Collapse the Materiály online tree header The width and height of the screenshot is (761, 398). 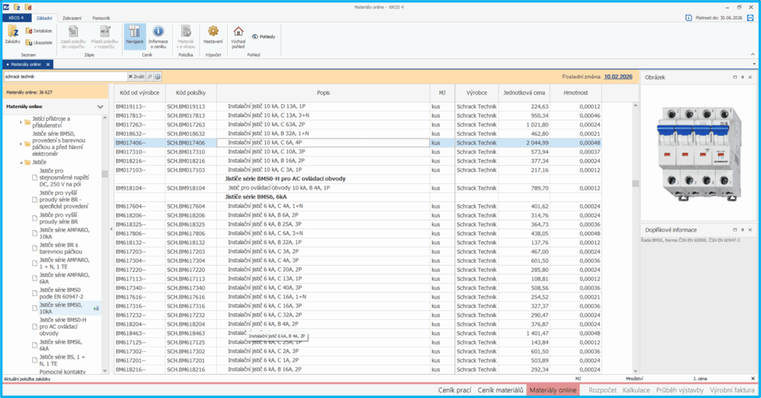point(101,107)
